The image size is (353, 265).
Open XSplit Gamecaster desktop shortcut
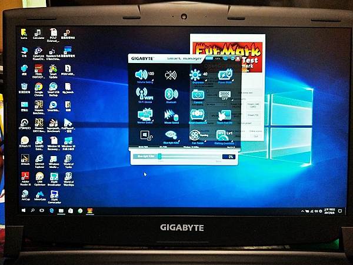tap(54, 197)
